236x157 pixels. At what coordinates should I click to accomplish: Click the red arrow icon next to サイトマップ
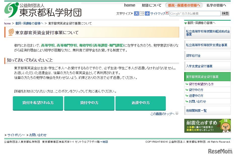[x=167, y=13]
